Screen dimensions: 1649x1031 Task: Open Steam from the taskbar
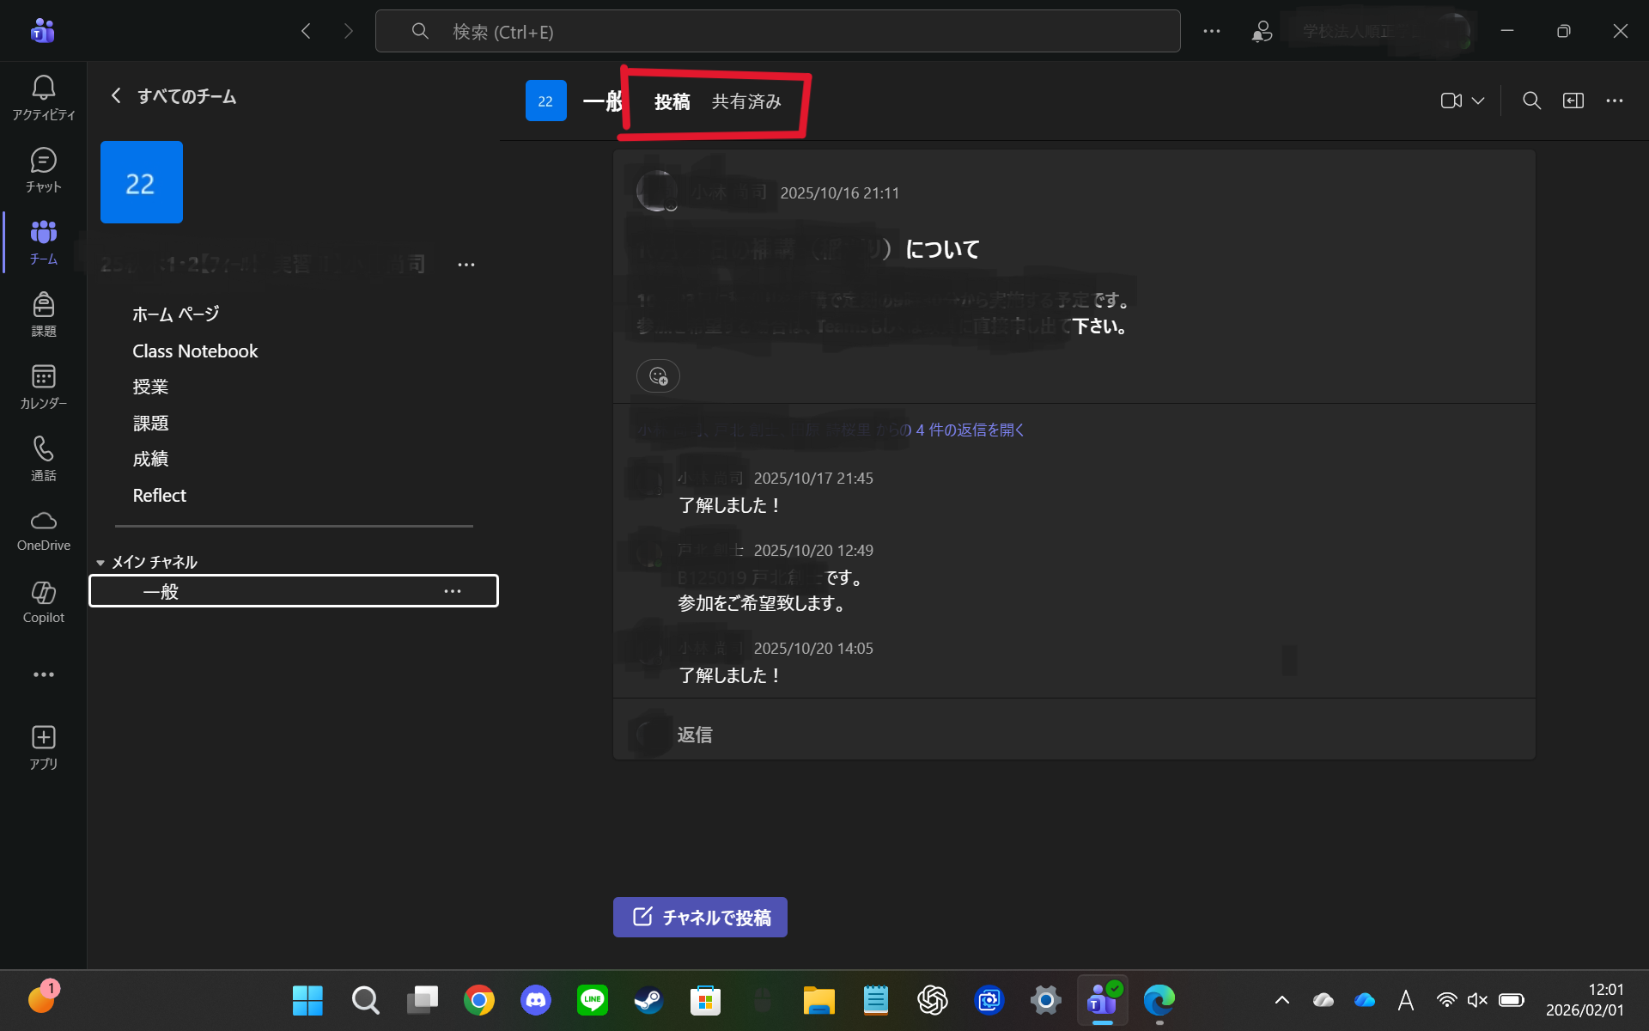[x=648, y=1000]
